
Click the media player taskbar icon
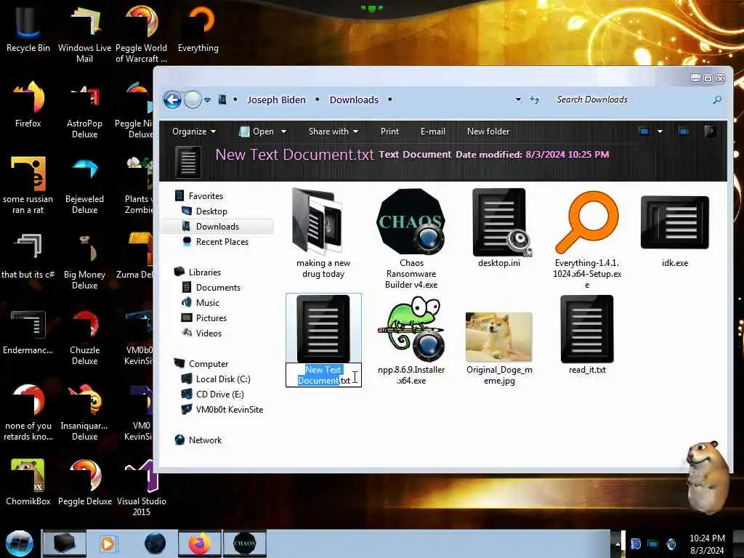point(108,543)
